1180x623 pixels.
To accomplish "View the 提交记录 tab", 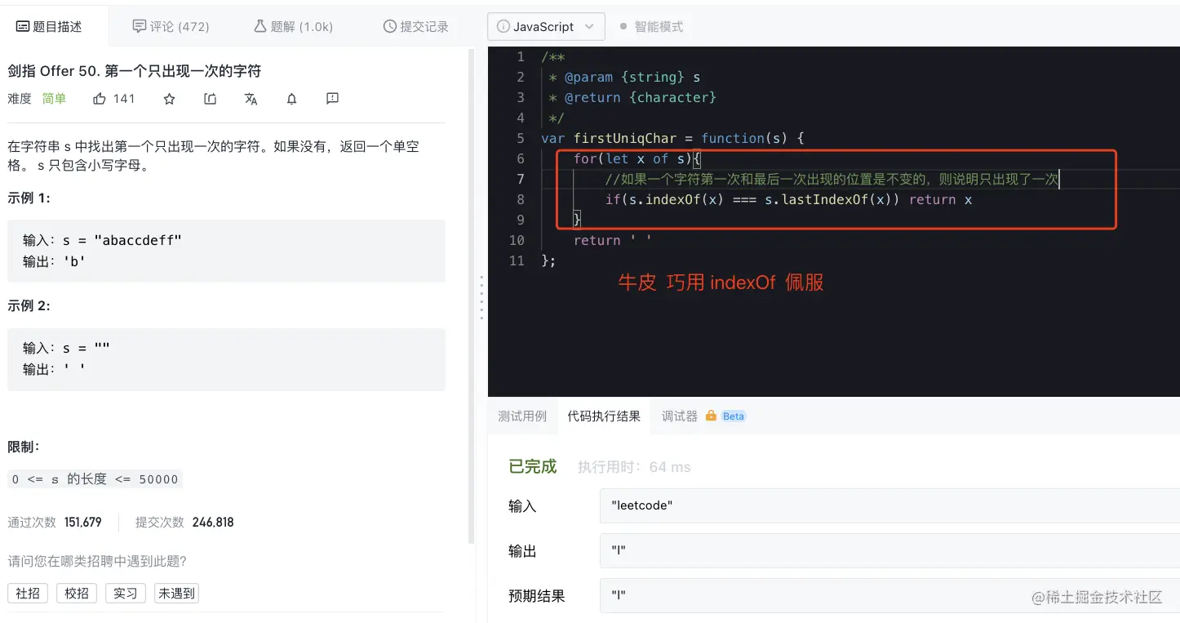I will (416, 27).
